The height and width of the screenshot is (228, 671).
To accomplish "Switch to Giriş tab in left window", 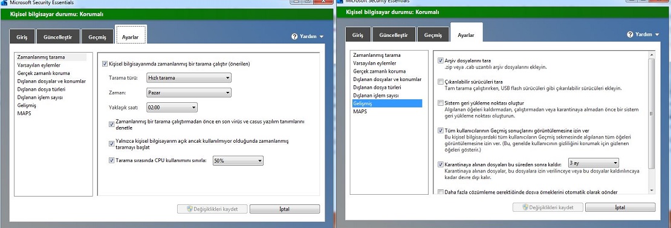I will [22, 36].
